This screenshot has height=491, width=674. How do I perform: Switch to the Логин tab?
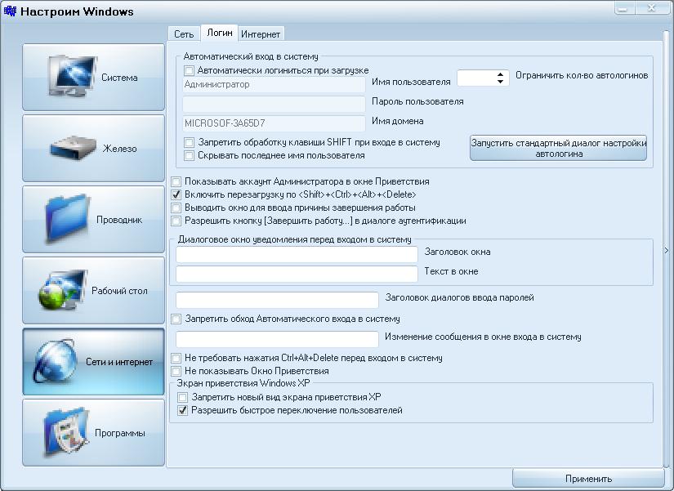tap(219, 33)
